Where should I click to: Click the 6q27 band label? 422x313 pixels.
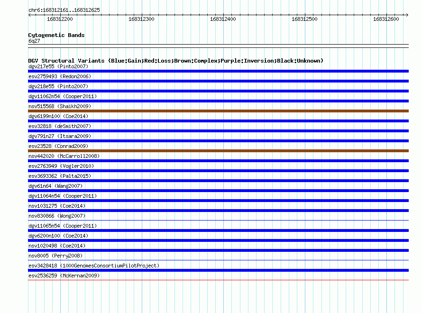tap(34, 41)
